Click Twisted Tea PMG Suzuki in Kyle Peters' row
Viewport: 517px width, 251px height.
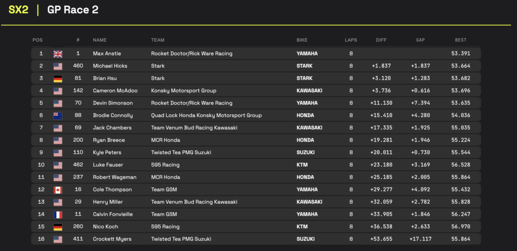coord(181,153)
